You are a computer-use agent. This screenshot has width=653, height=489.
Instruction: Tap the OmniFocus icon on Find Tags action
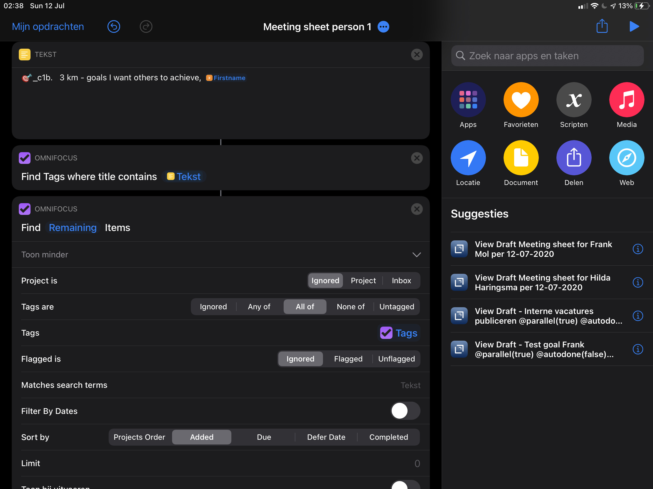click(x=24, y=158)
